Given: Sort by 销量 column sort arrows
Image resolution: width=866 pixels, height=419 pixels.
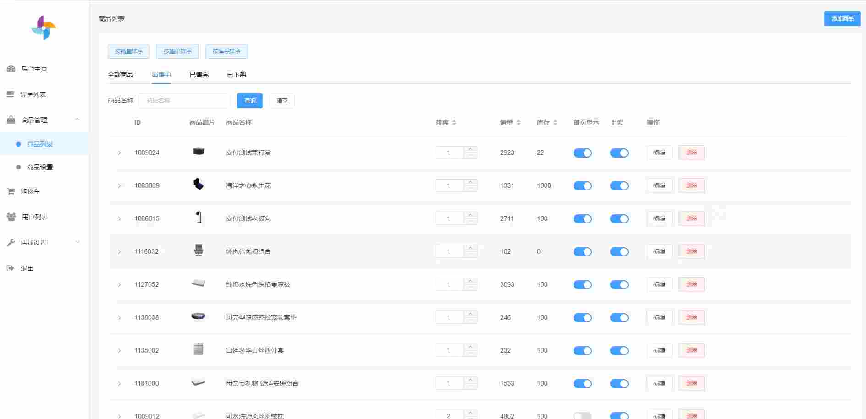Looking at the screenshot, I should pos(518,122).
